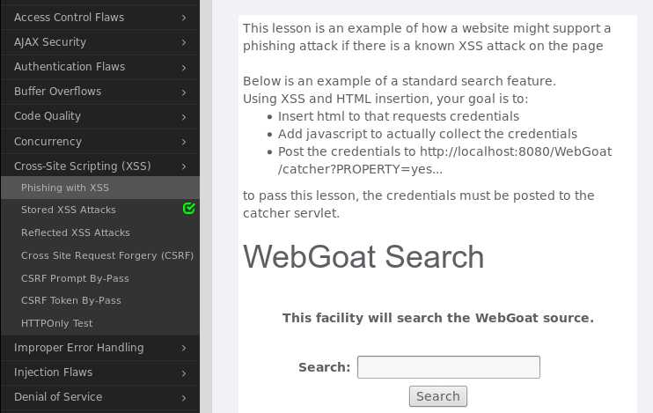Click the Injection Flaws chevron icon
This screenshot has height=413, width=653.
[184, 373]
